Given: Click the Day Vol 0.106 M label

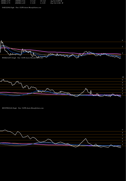Looking at the screenshot, I should point(57,3).
